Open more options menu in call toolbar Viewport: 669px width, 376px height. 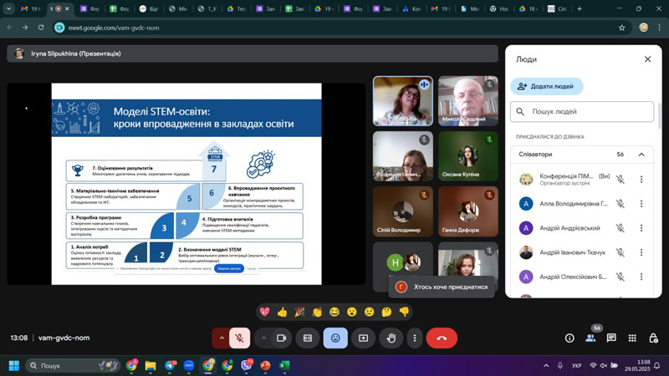coord(414,338)
